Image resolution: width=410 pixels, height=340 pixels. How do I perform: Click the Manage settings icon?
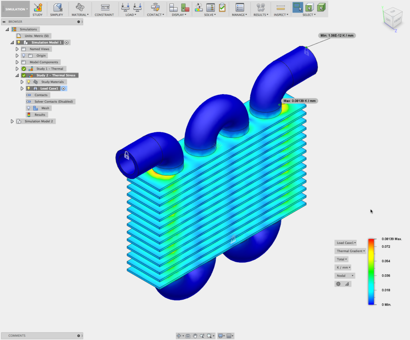tap(239, 7)
